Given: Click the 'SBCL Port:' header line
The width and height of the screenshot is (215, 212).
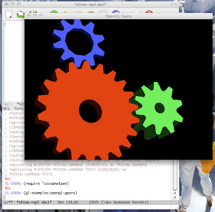Looking at the screenshot, I should coord(13,109).
